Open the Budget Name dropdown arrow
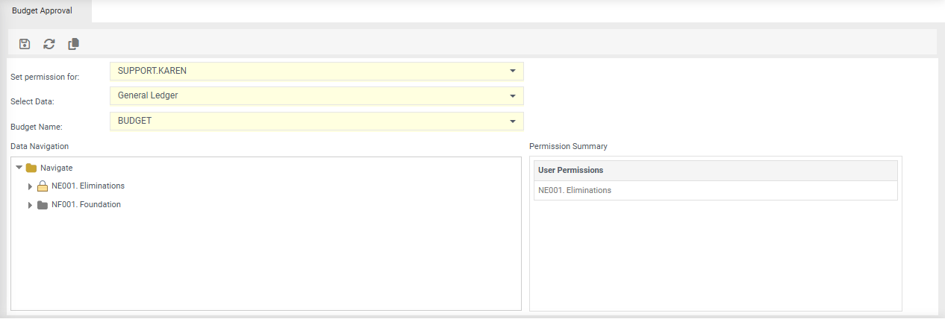 click(513, 121)
